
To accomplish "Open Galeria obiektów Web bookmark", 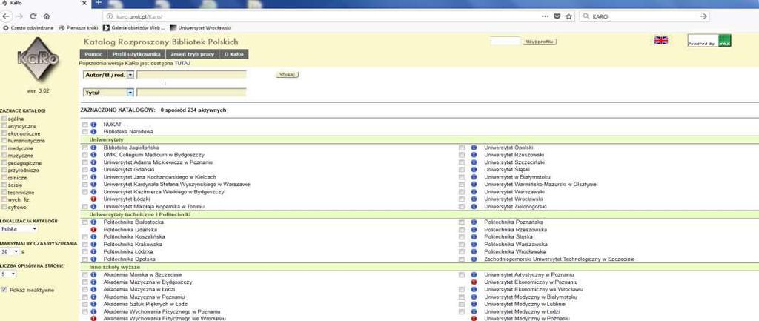I will (x=133, y=28).
